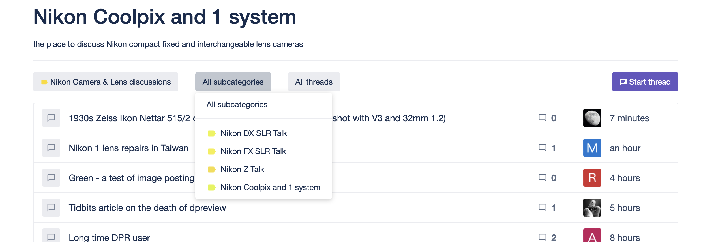
Task: Open moon avatar profile in first thread row
Action: tap(592, 118)
